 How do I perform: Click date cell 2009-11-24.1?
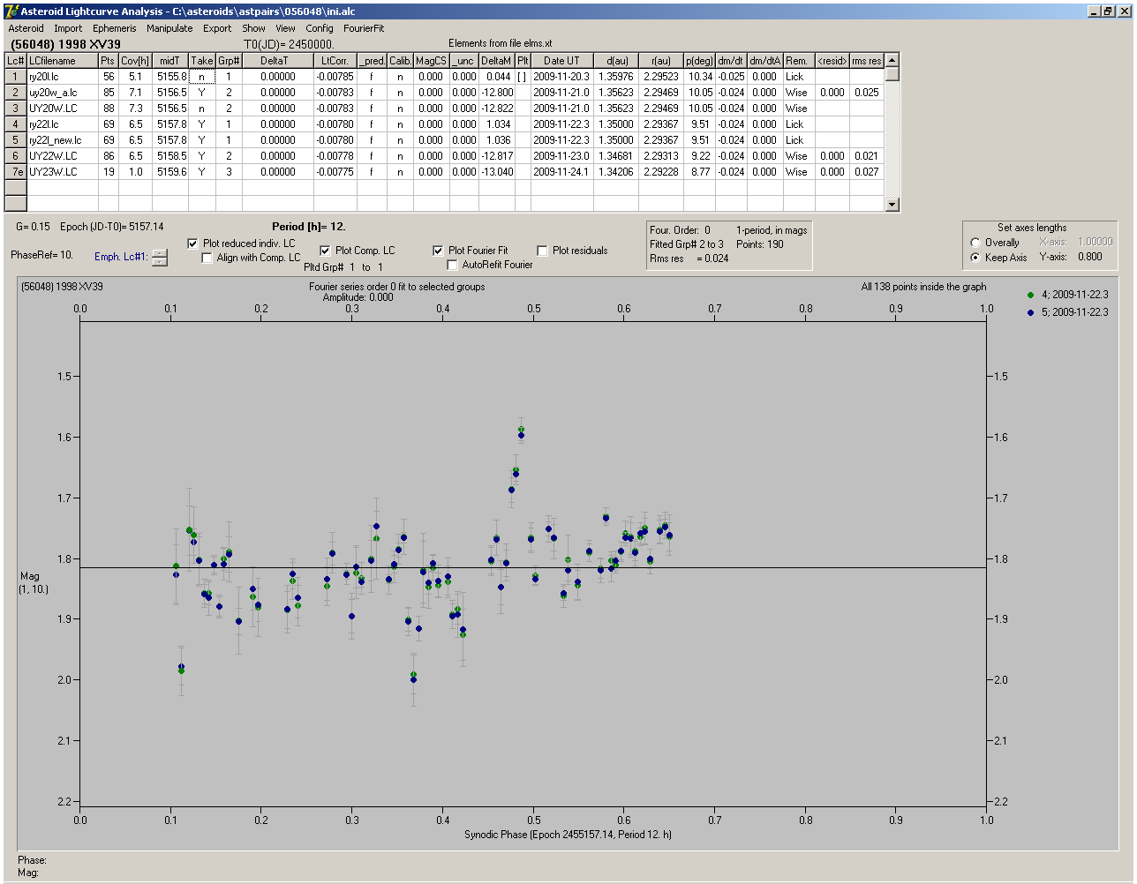click(561, 172)
